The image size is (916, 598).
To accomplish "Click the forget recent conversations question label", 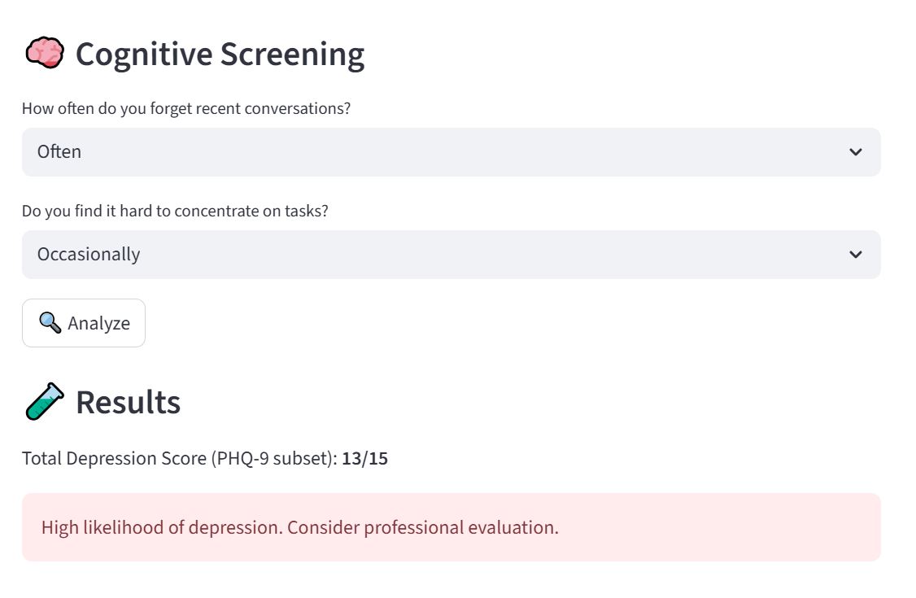I will pyautogui.click(x=186, y=108).
